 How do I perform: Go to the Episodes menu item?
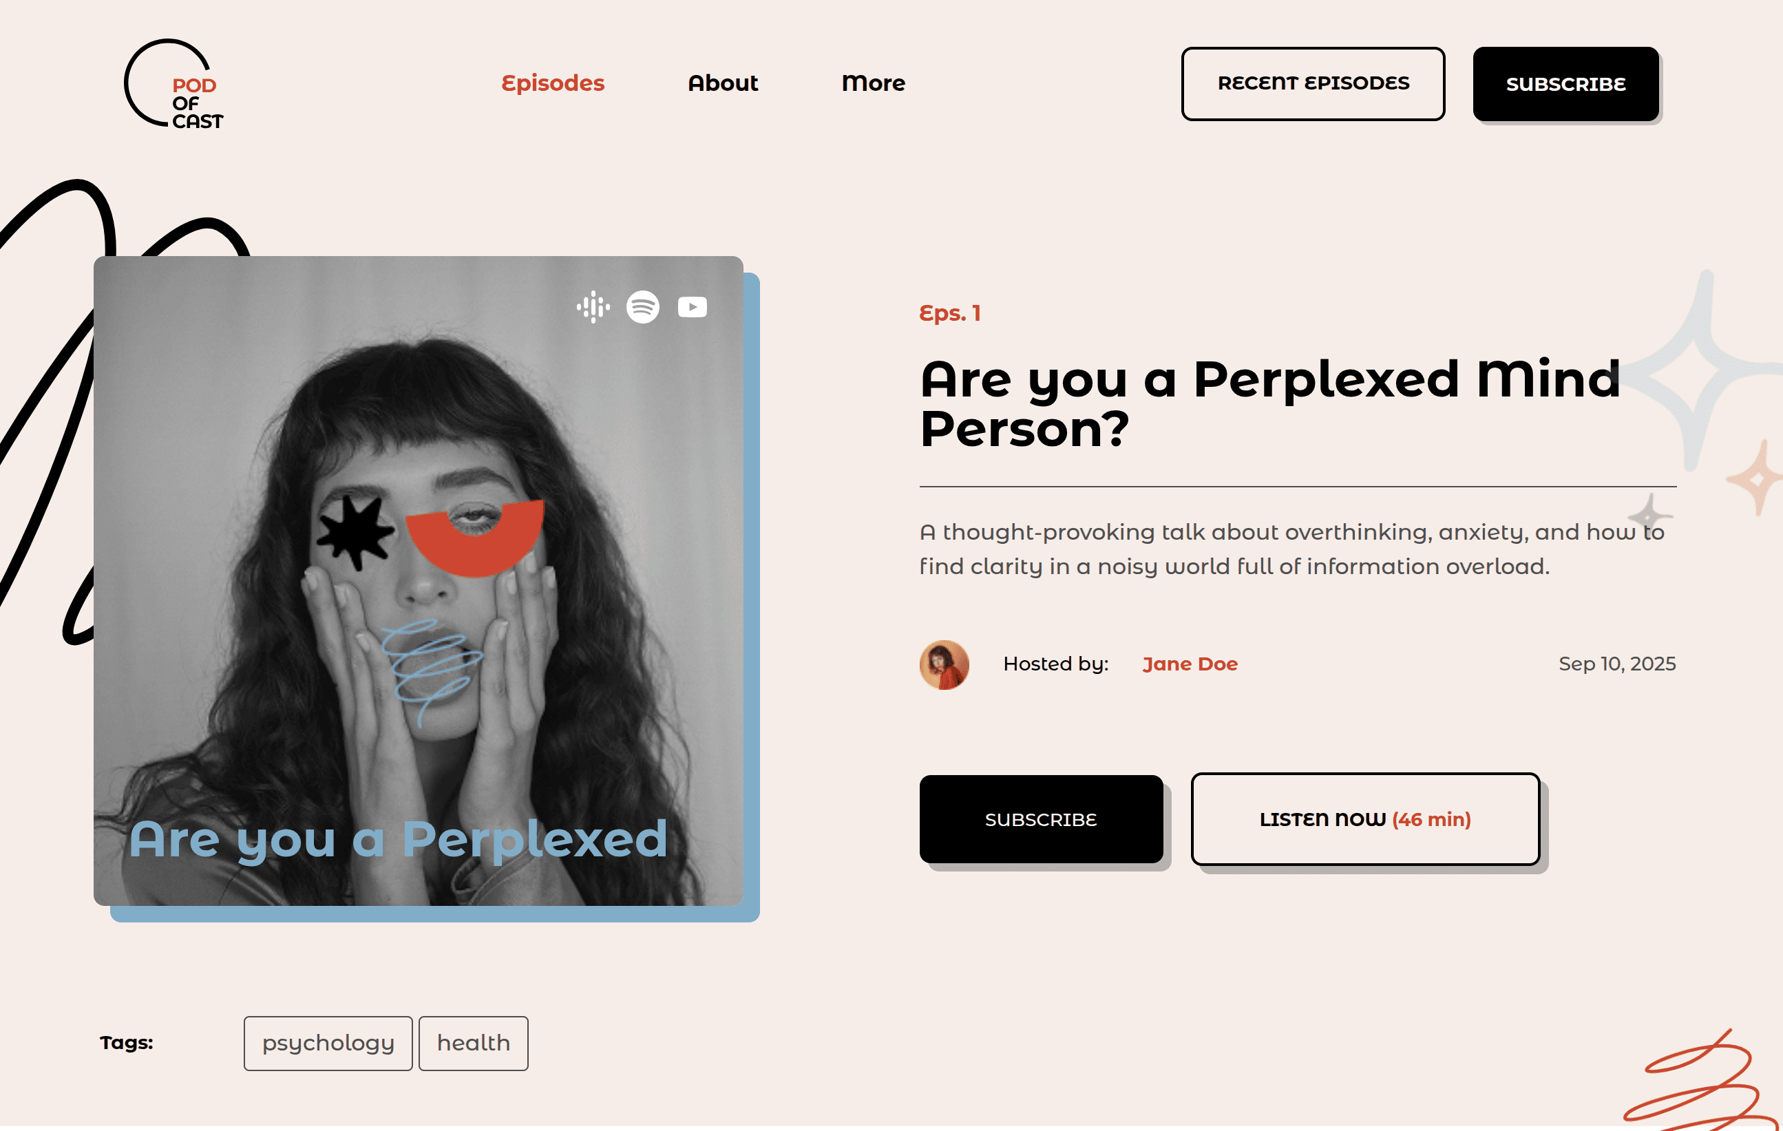pos(552,83)
